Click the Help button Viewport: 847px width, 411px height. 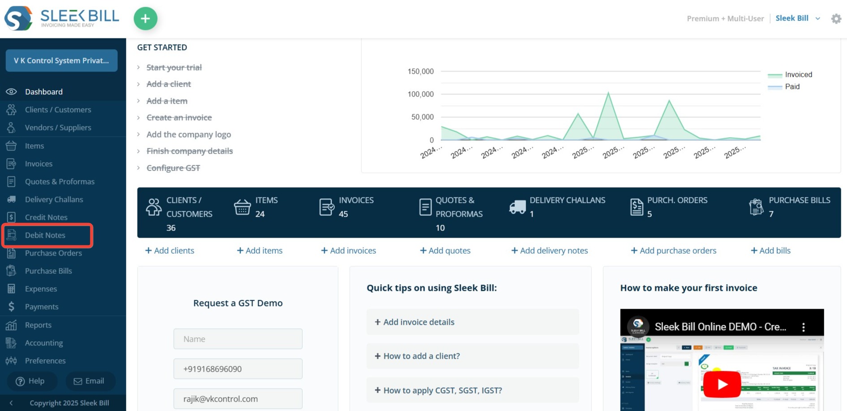[x=32, y=381]
